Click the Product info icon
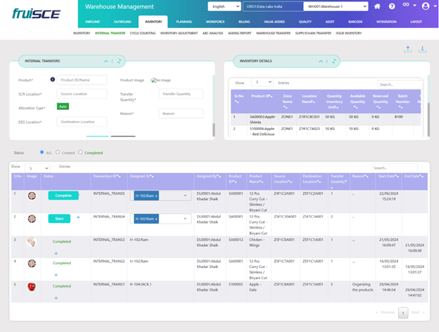The height and width of the screenshot is (332, 439). [52, 79]
